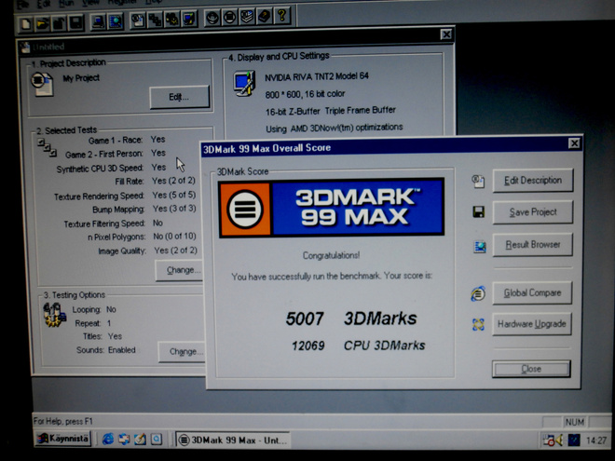Click the dark blue square tray icon
The image size is (615, 461).
pyautogui.click(x=574, y=440)
